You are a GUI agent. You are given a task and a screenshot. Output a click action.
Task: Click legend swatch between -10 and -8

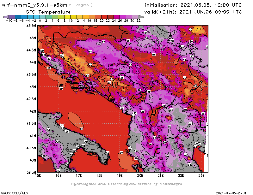click(12, 17)
